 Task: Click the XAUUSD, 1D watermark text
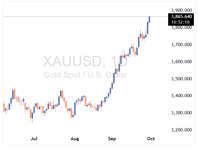85,61
